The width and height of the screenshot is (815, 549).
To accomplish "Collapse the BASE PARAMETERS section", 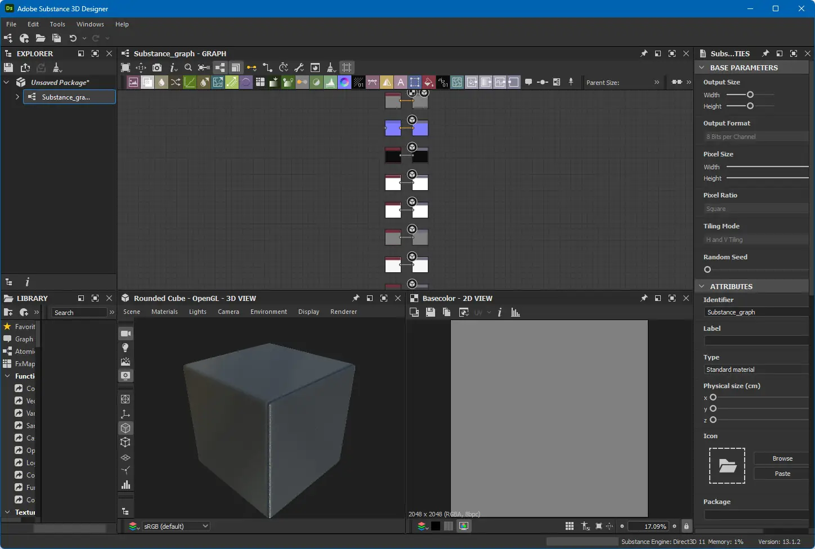I will click(702, 67).
